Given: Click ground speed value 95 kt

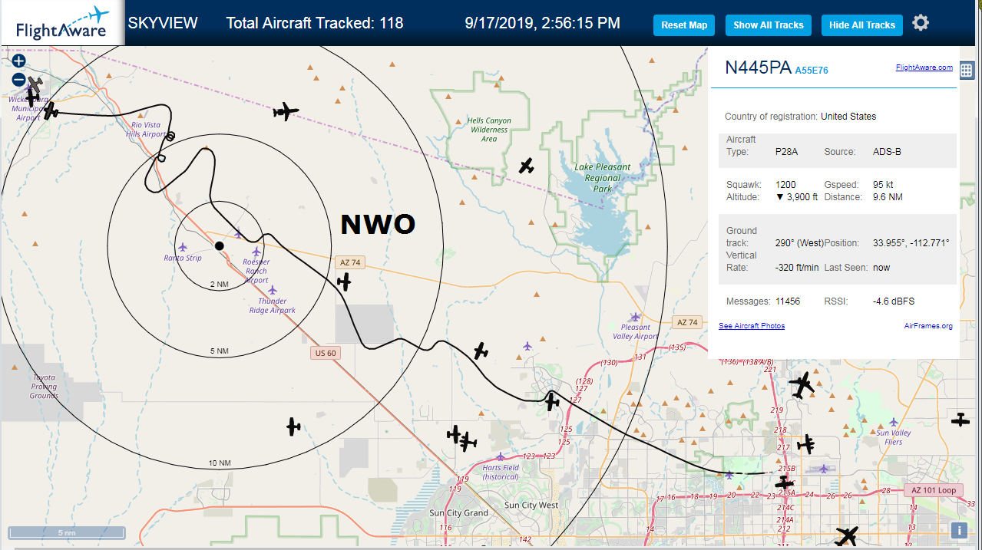Looking at the screenshot, I should point(883,185).
